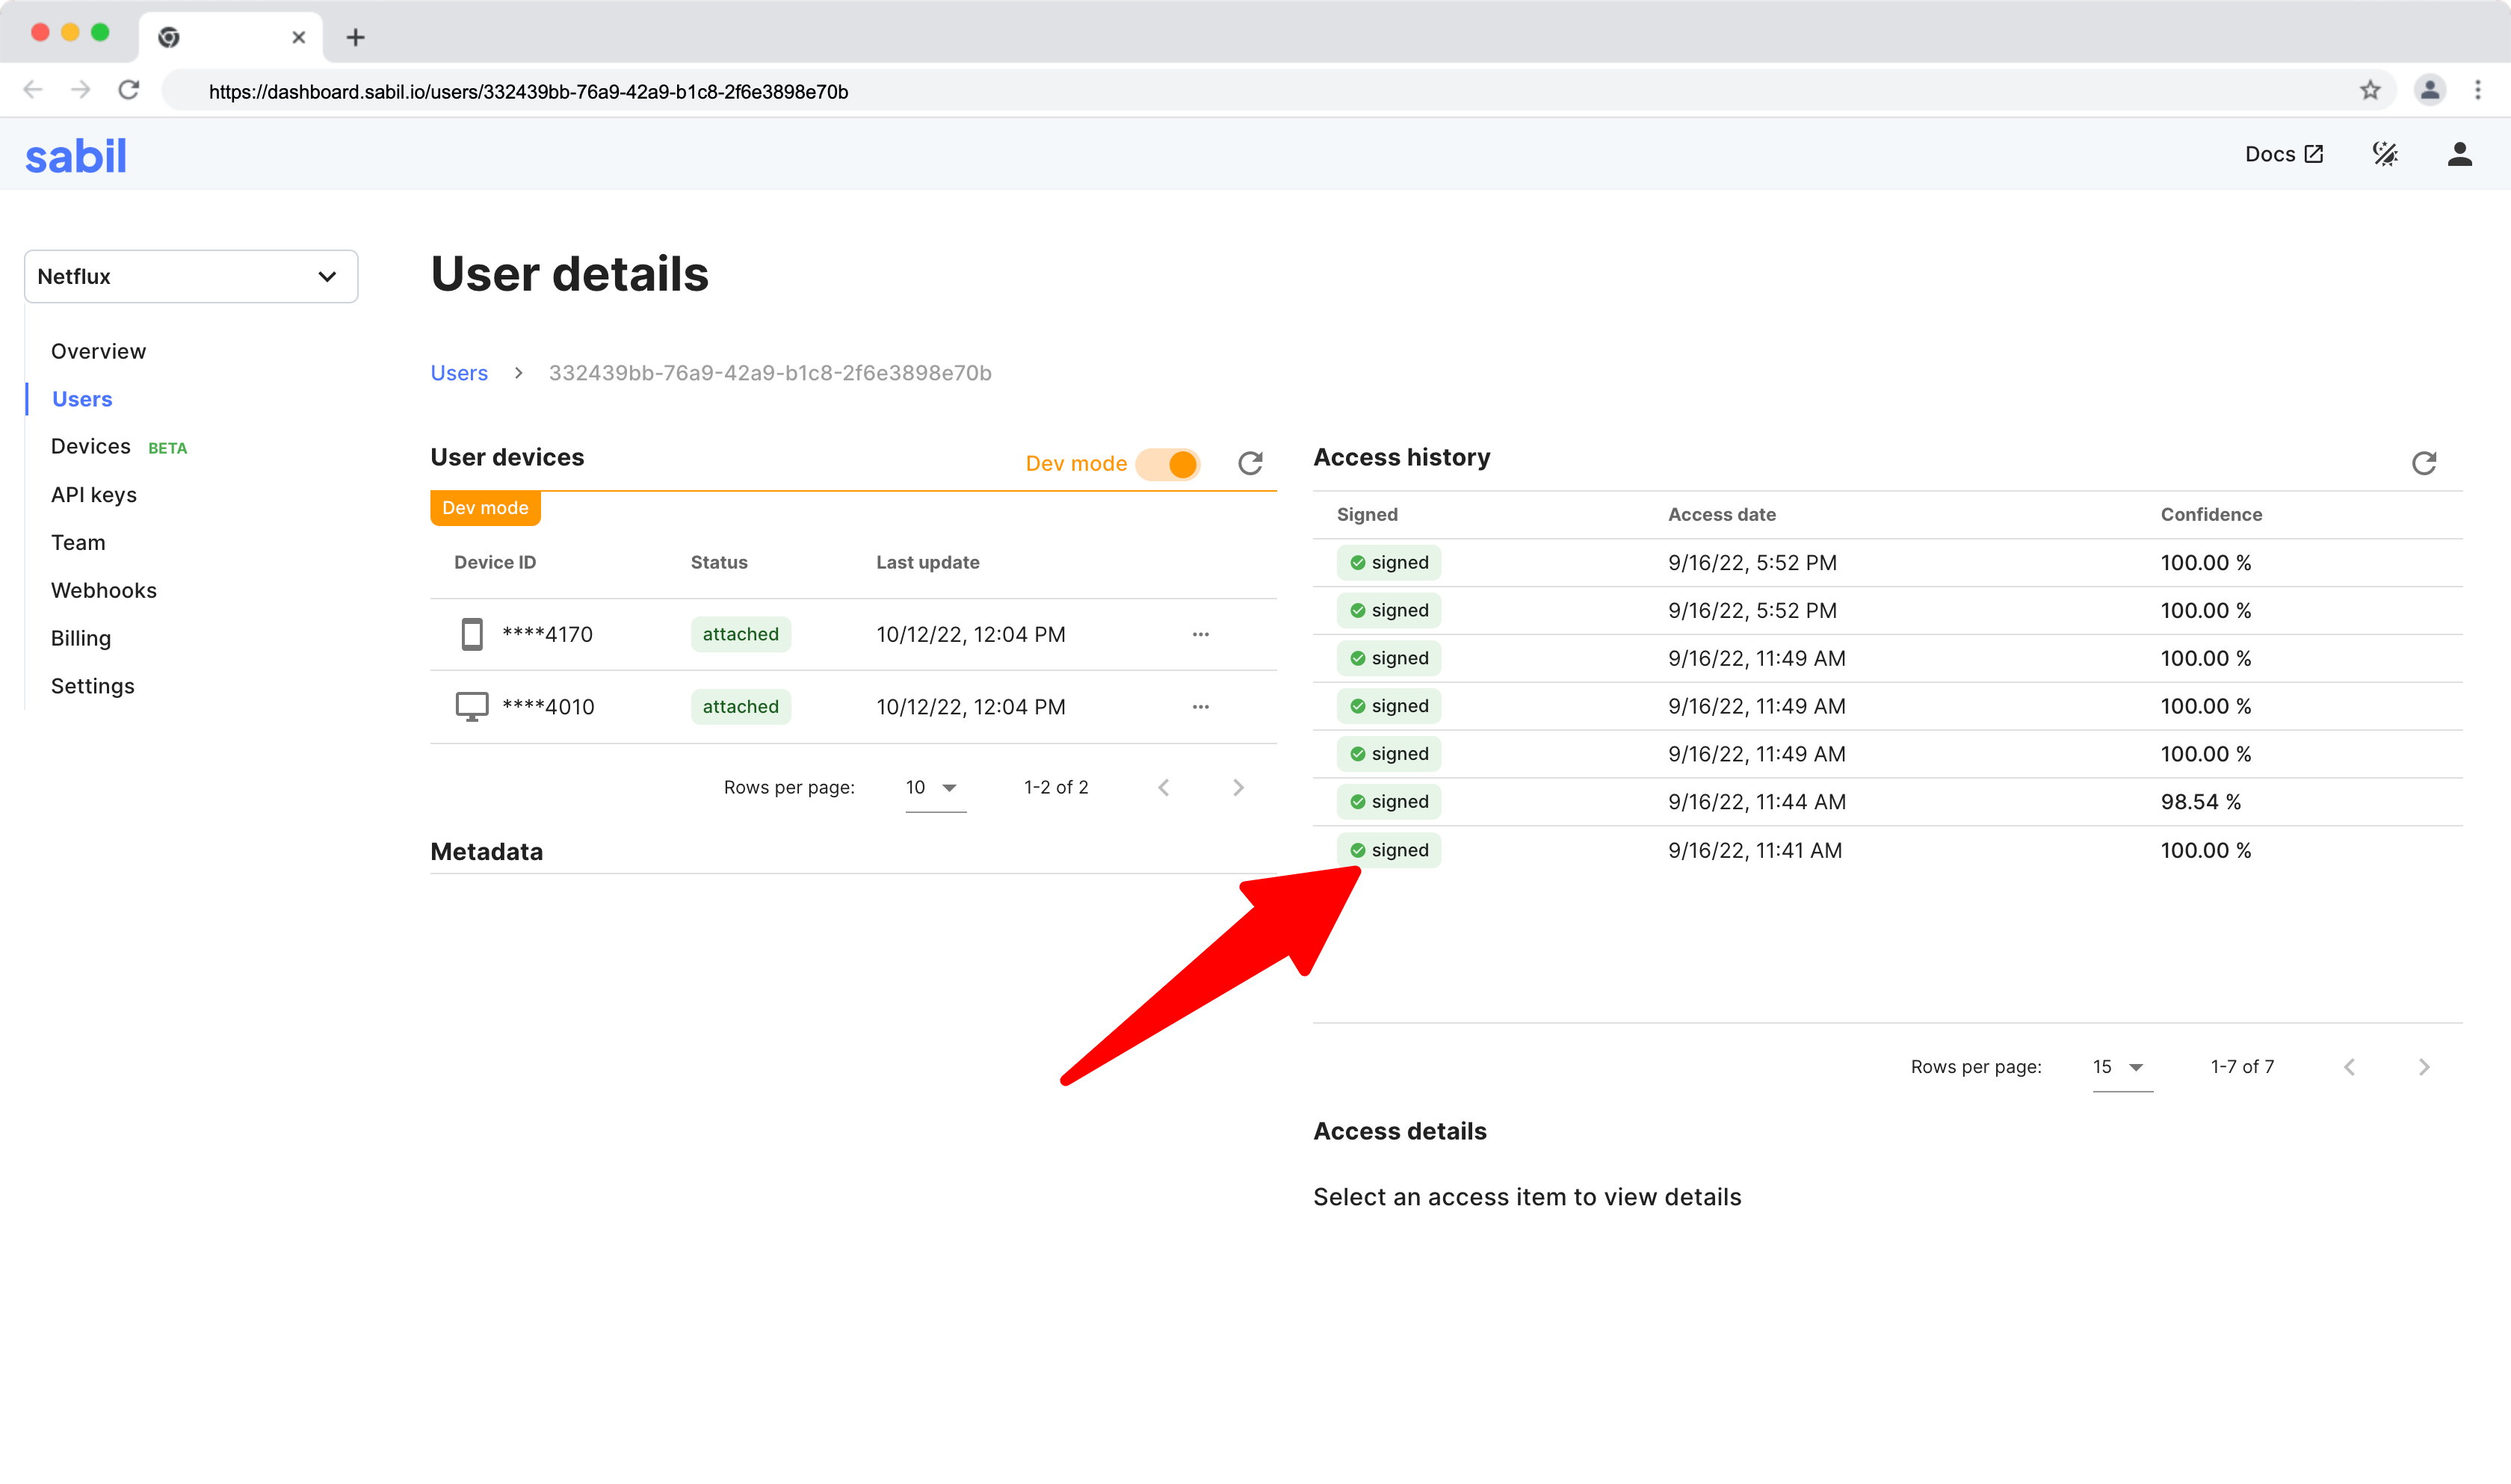2511x1484 pixels.
Task: Go to next page of User devices
Action: (x=1238, y=788)
